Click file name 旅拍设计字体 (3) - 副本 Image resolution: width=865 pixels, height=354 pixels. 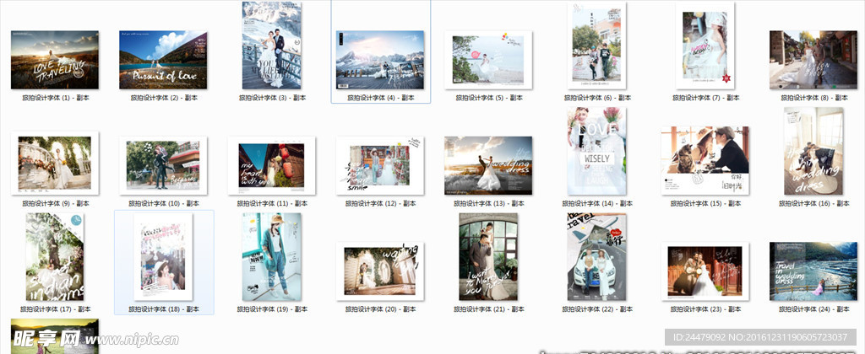(x=273, y=98)
